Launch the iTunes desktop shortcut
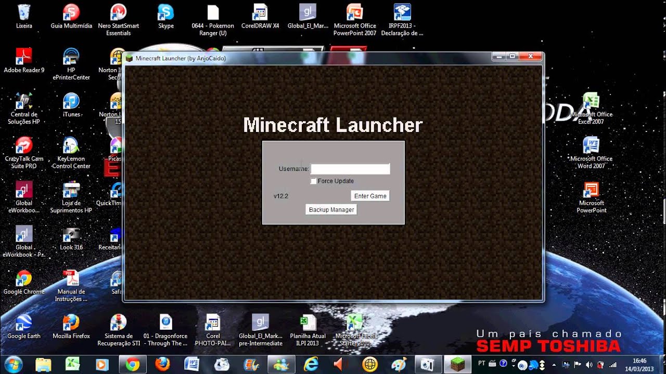The image size is (666, 374). pyautogui.click(x=71, y=105)
